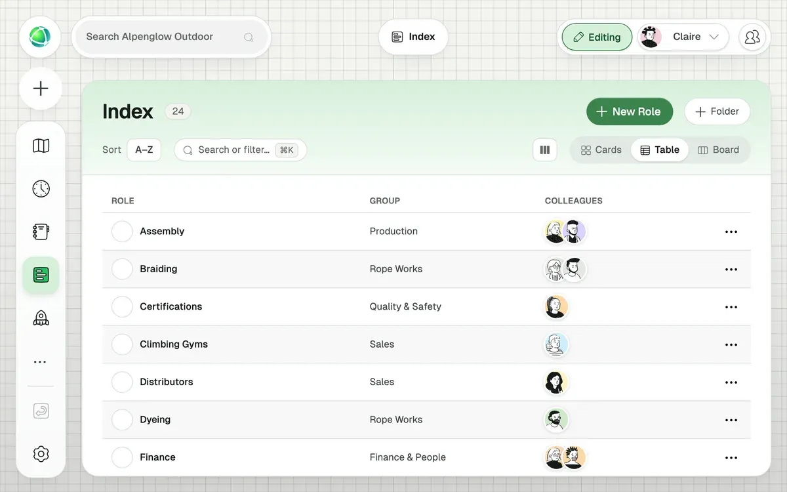The height and width of the screenshot is (492, 787).
Task: Click the GROUP column header
Action: point(385,201)
